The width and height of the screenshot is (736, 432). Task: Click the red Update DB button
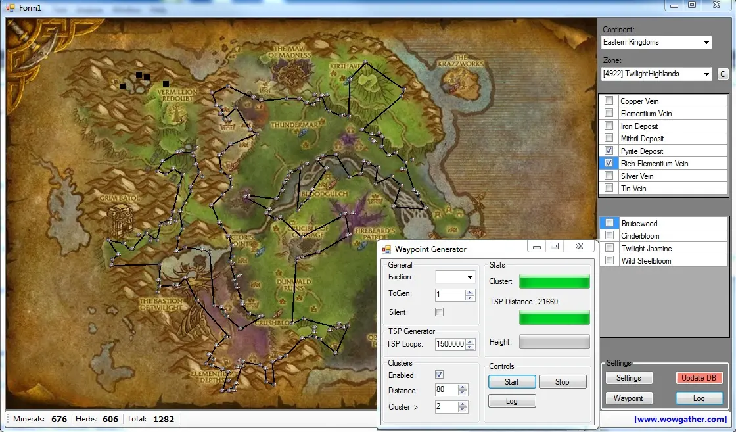(699, 378)
